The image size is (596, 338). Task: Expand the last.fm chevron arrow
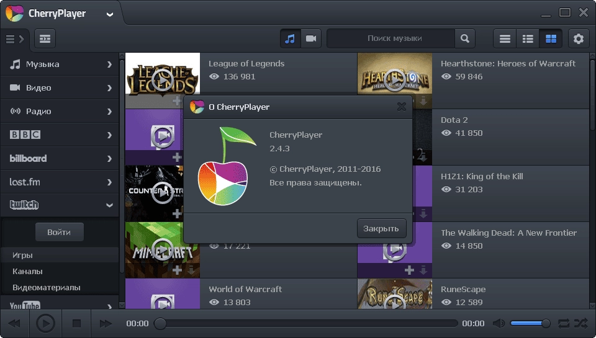[x=109, y=182]
